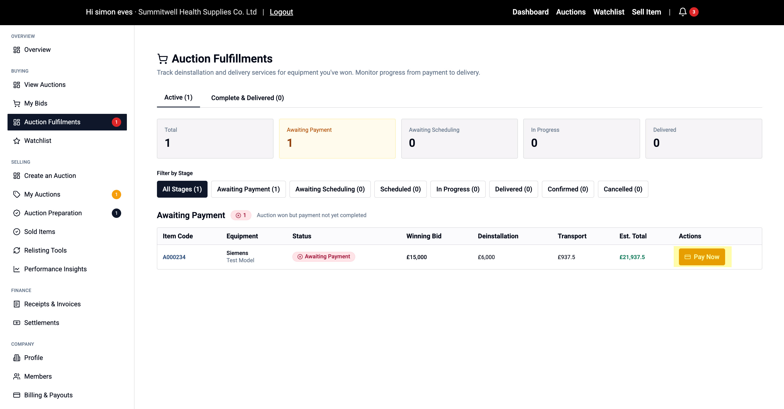784x409 pixels.
Task: Click the notification bell icon
Action: click(682, 12)
